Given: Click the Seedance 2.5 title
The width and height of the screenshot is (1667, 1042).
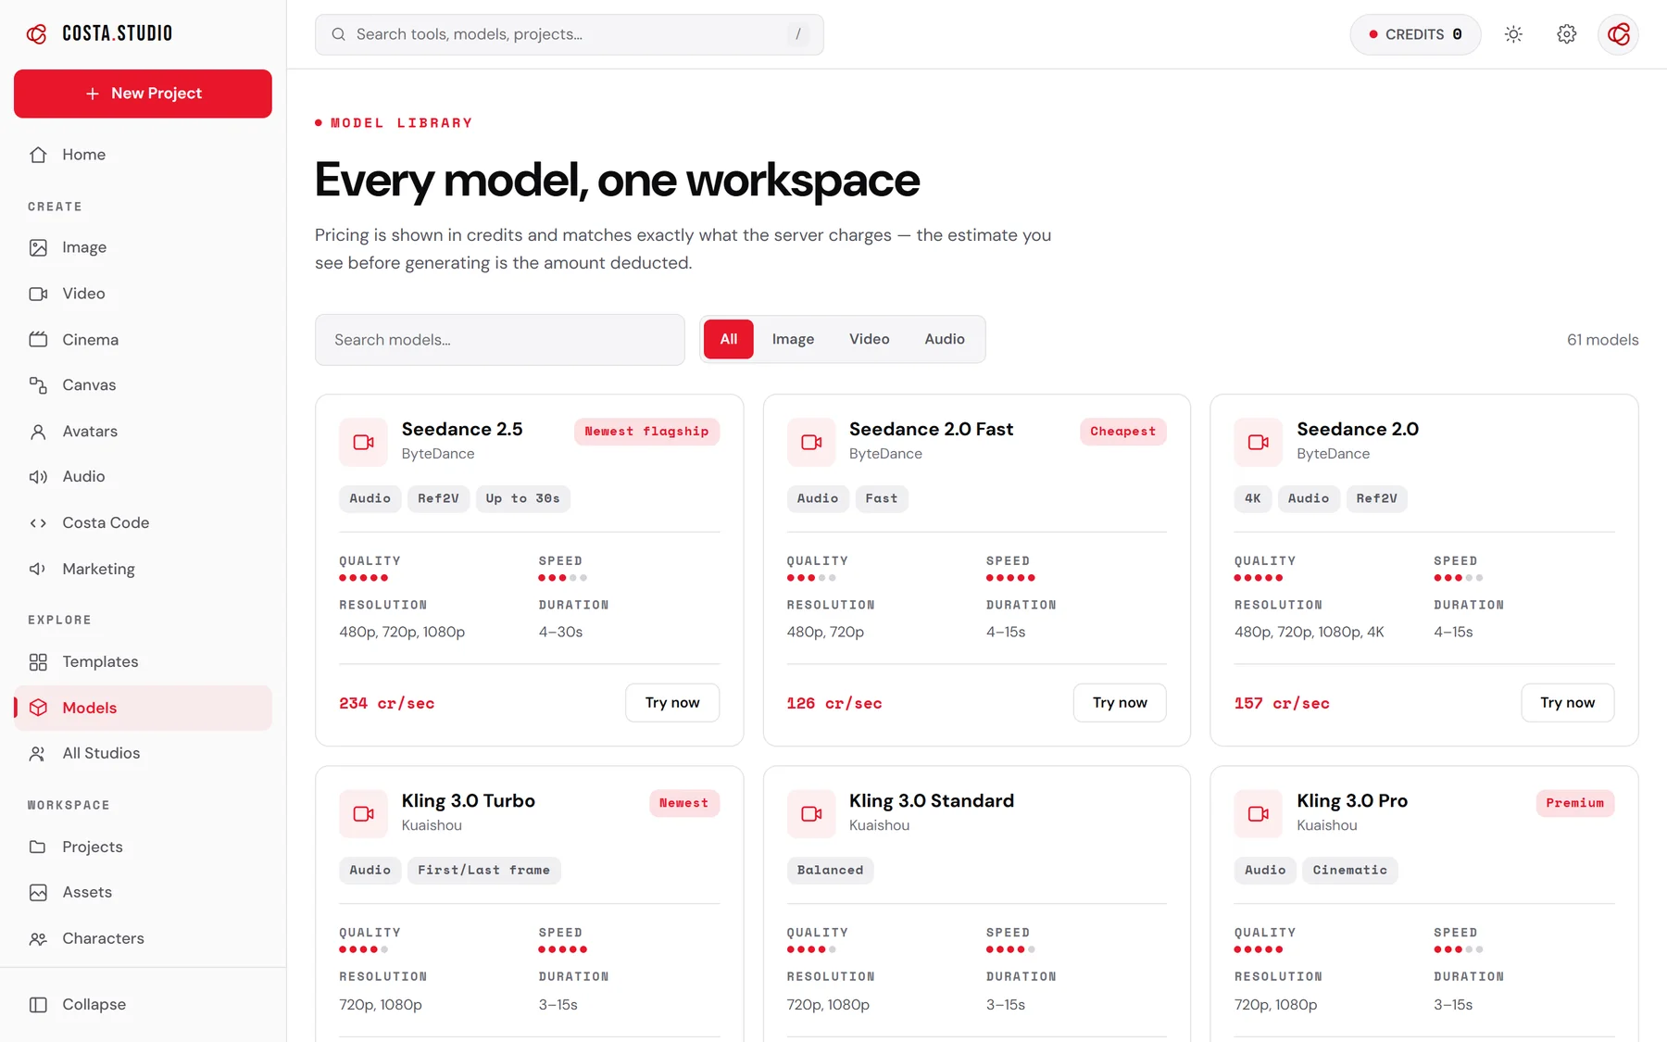Looking at the screenshot, I should pos(462,430).
